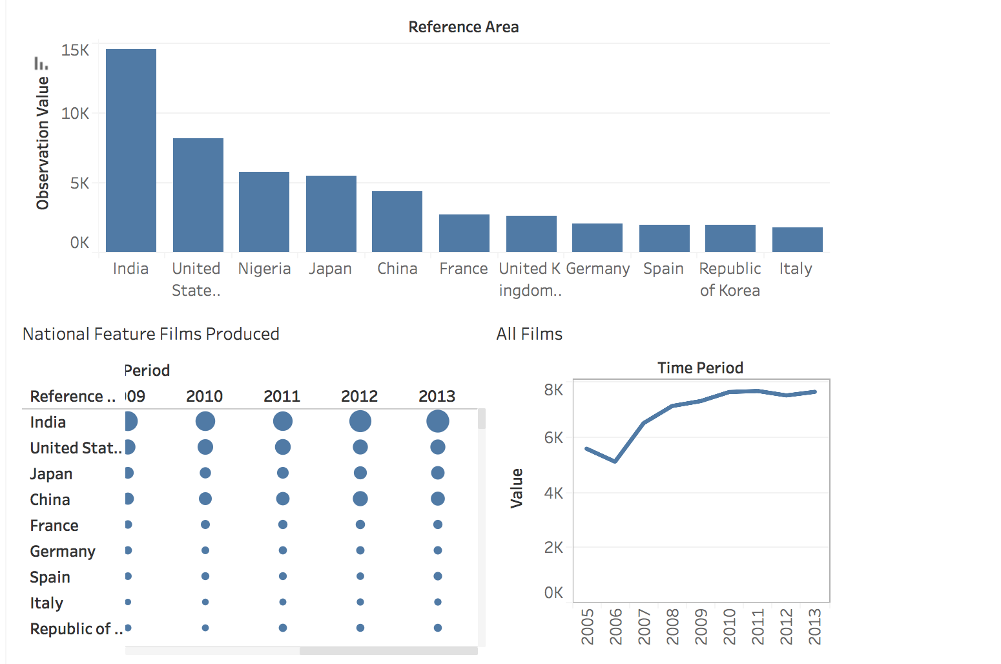Image resolution: width=1001 pixels, height=664 pixels.
Task: Click the sort icon beside Observation Value axis
Action: 41,63
